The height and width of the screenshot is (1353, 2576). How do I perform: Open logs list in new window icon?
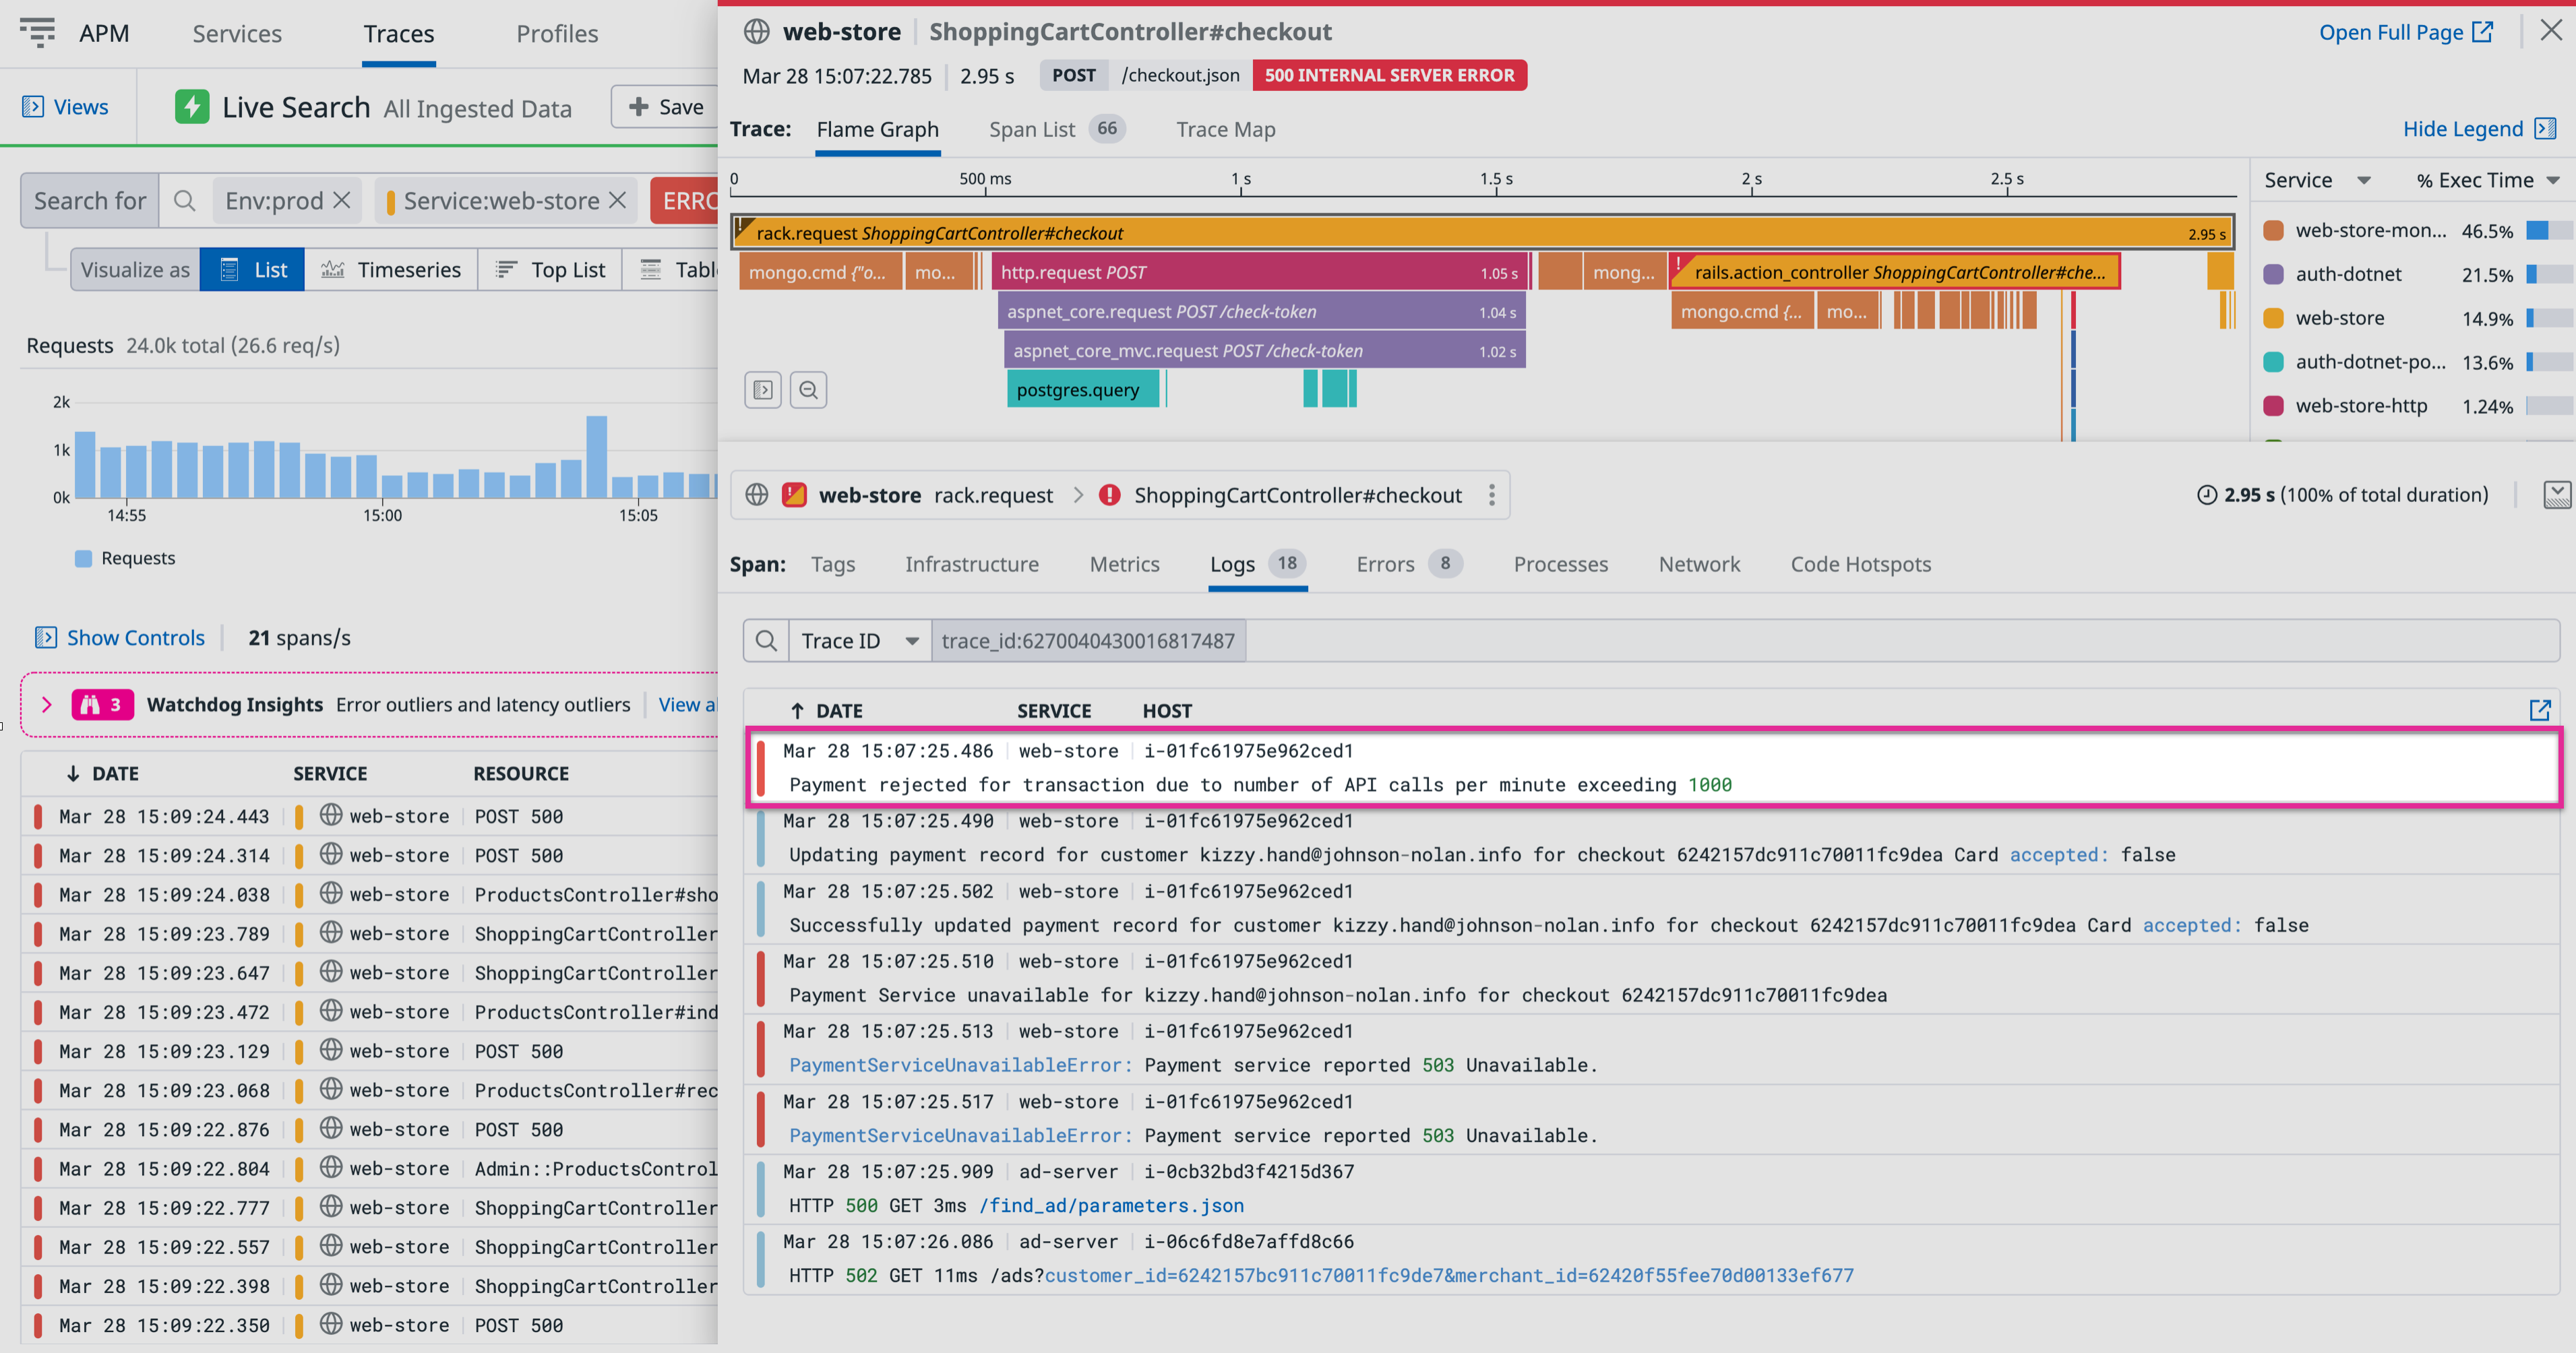2541,710
